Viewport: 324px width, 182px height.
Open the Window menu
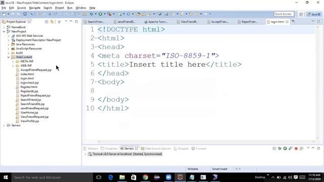coord(81,8)
